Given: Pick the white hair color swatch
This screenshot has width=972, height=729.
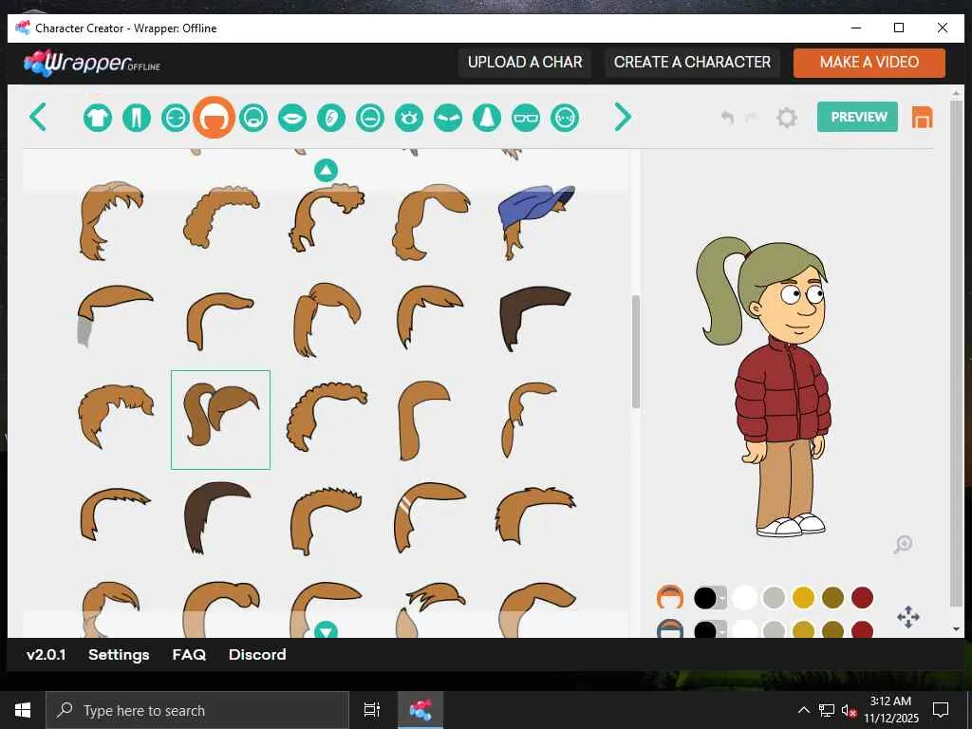Looking at the screenshot, I should coord(744,598).
